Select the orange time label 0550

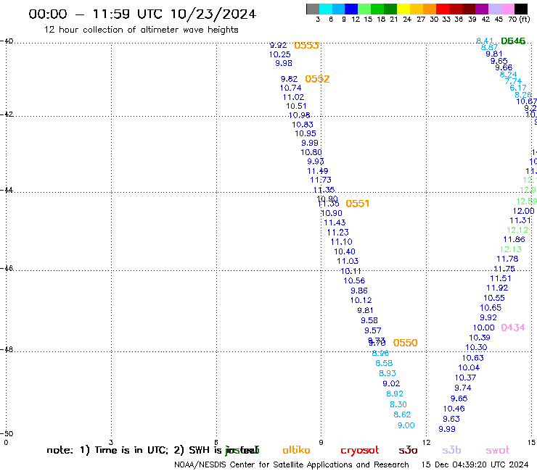coord(405,343)
